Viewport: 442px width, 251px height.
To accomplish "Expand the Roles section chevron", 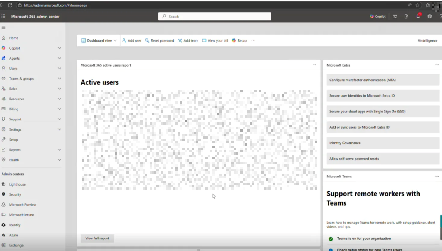I will [59, 89].
